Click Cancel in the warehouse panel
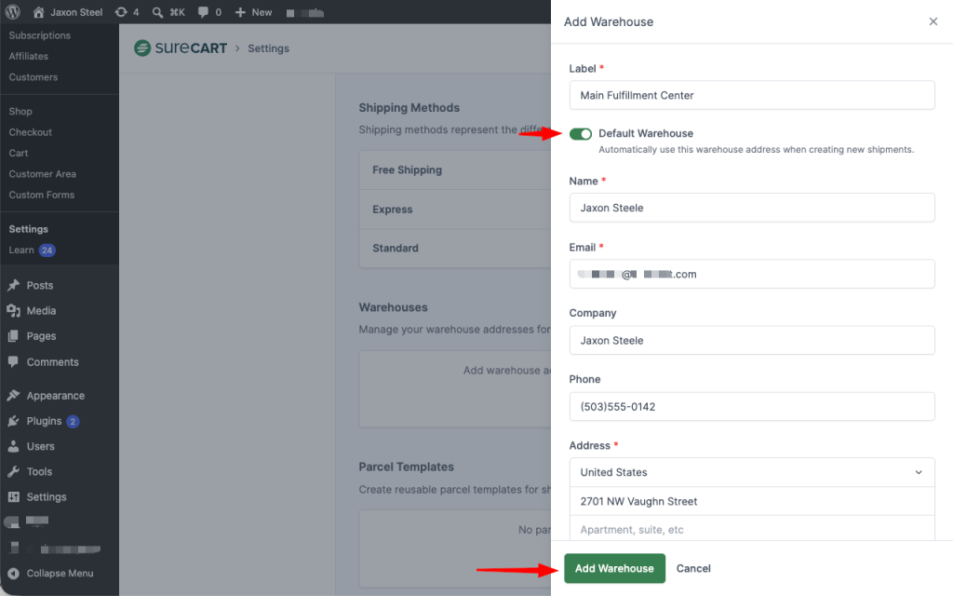 click(x=693, y=569)
